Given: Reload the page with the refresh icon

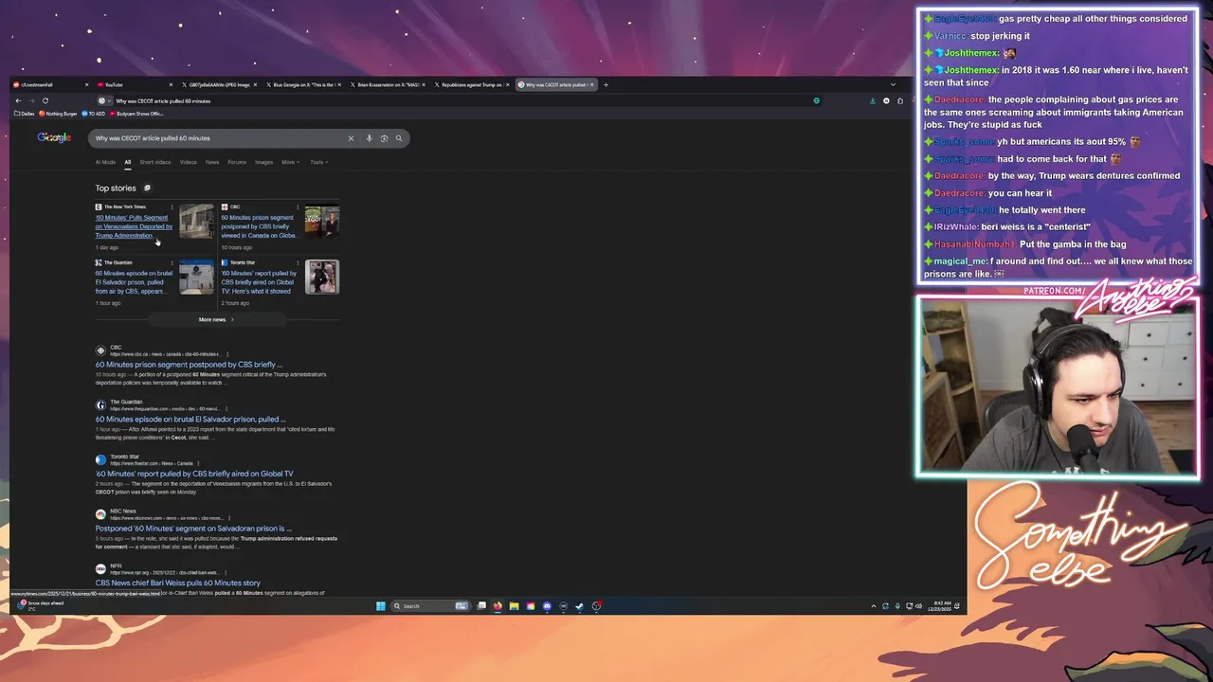Looking at the screenshot, I should (45, 100).
